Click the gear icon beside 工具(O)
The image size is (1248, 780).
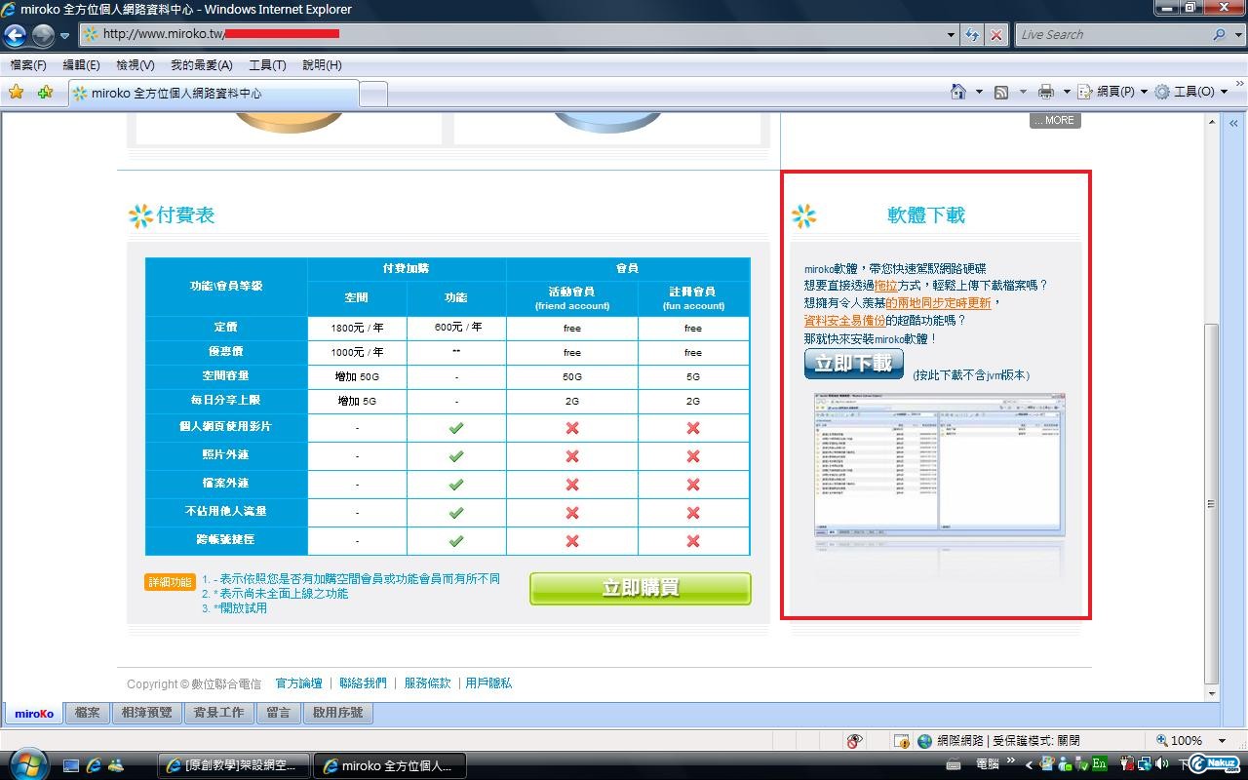[1162, 92]
